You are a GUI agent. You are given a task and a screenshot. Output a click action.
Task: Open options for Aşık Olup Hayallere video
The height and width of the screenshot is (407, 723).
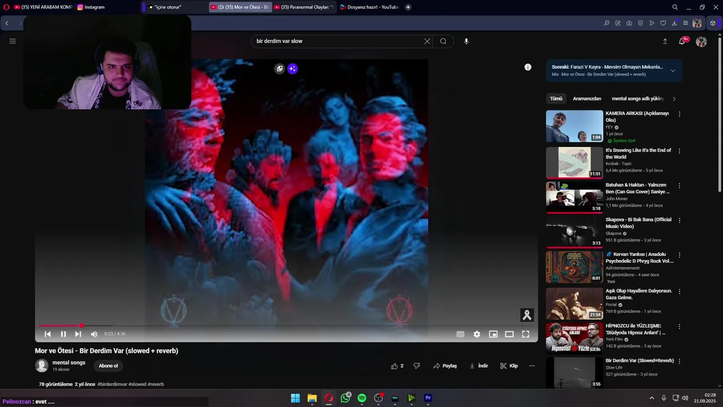(x=680, y=292)
